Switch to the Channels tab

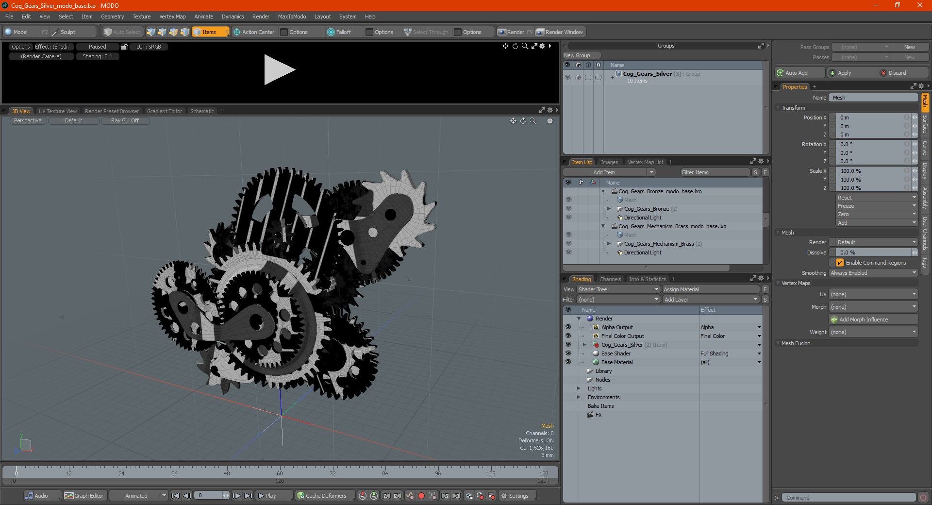tap(610, 279)
